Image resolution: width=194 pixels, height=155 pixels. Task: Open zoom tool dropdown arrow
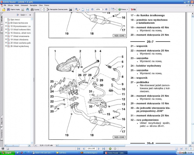pyautogui.click(x=79, y=9)
